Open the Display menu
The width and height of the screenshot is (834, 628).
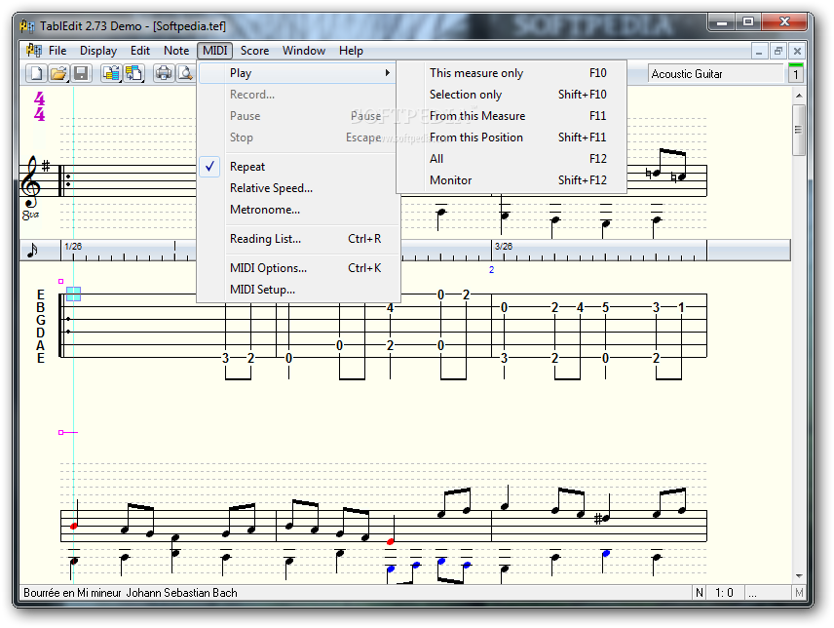click(x=98, y=51)
